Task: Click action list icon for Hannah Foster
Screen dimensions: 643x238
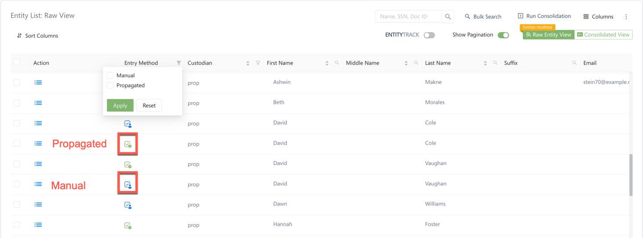Action: pos(38,225)
